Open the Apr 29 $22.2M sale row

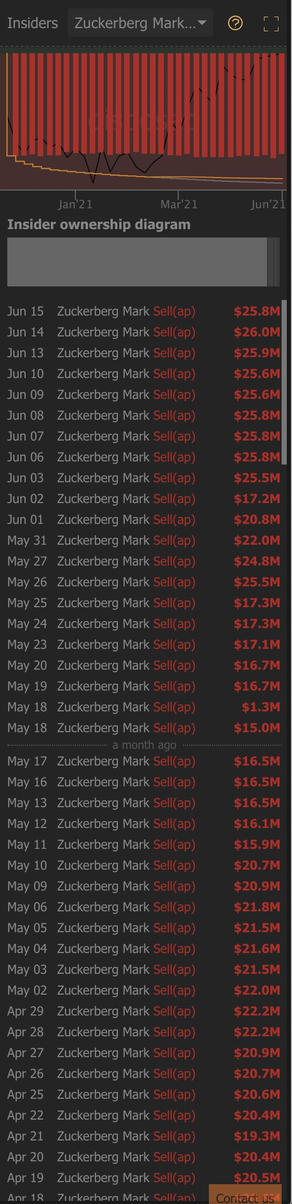click(144, 1011)
